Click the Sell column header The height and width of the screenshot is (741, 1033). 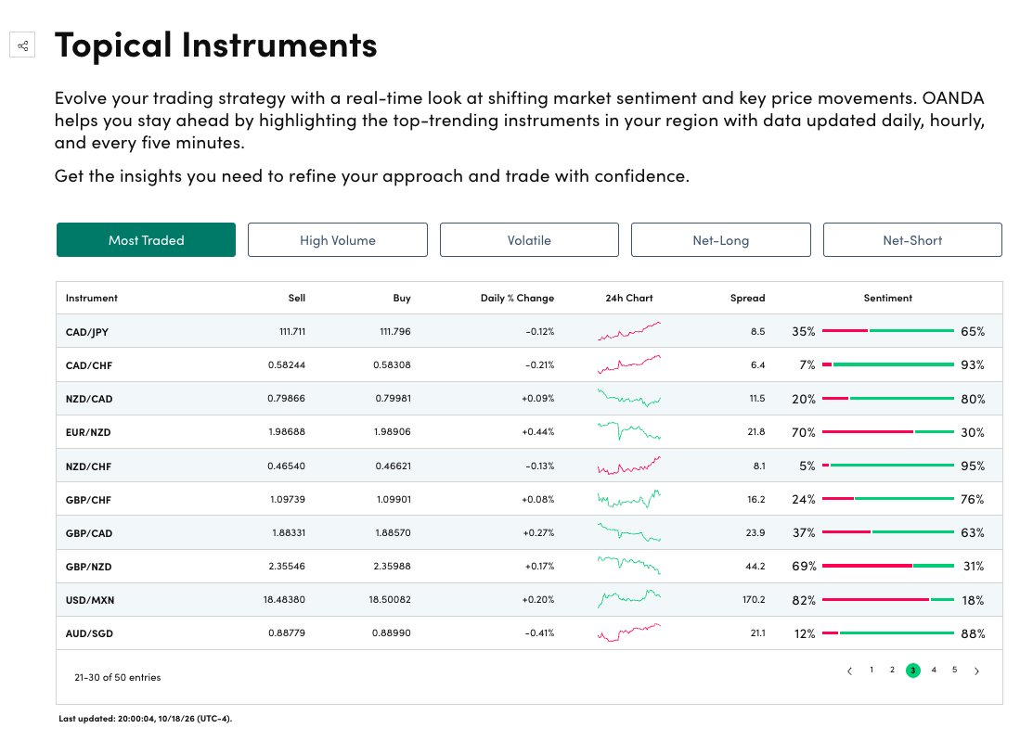point(296,298)
